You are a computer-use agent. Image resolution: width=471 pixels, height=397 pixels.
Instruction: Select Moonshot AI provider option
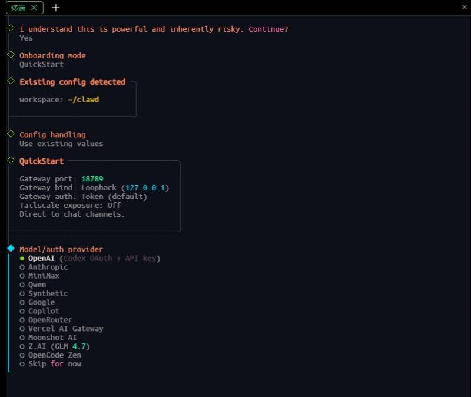(48, 338)
